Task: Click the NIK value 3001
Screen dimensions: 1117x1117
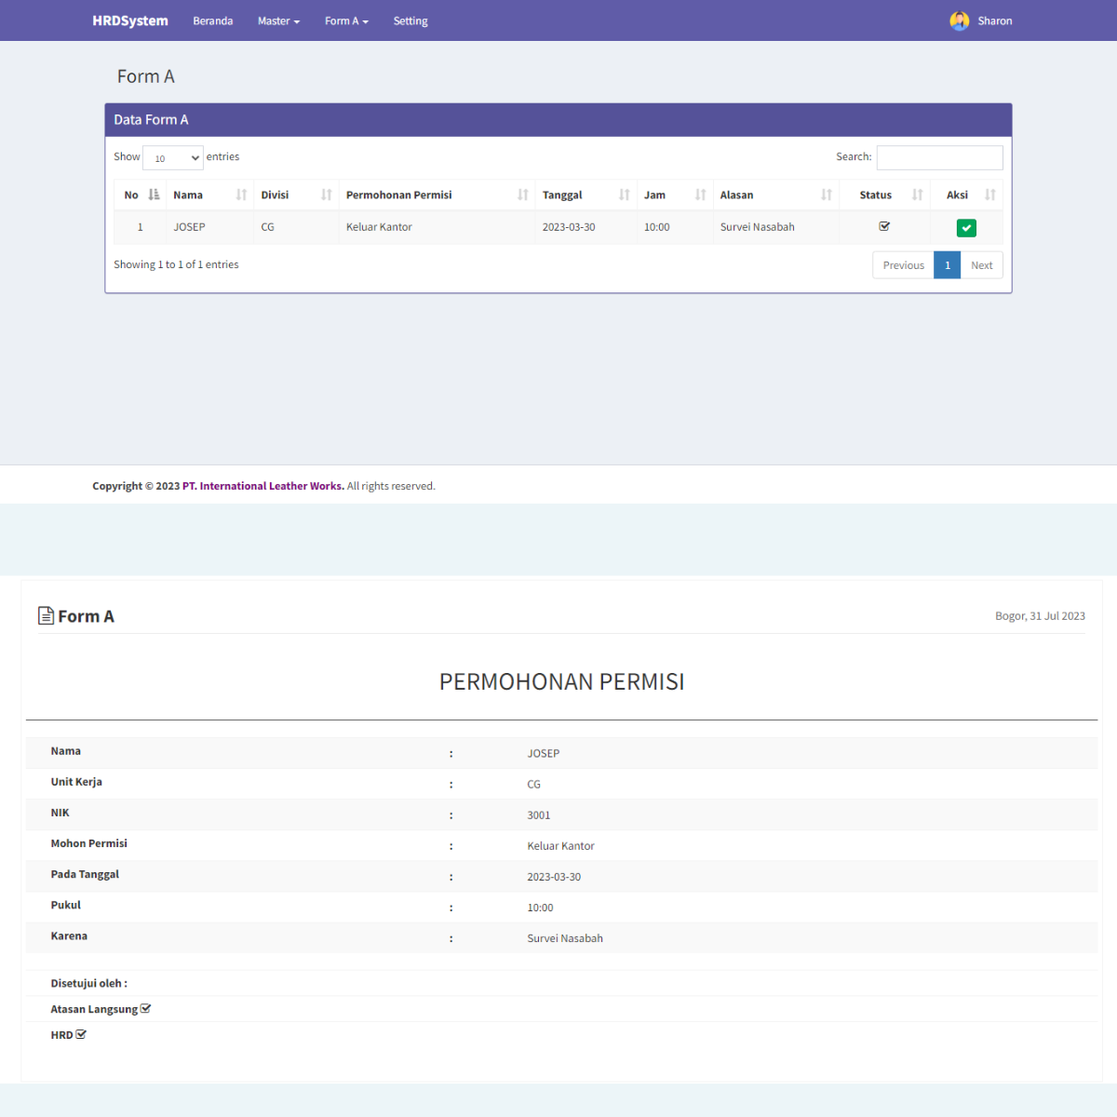Action: pos(539,815)
